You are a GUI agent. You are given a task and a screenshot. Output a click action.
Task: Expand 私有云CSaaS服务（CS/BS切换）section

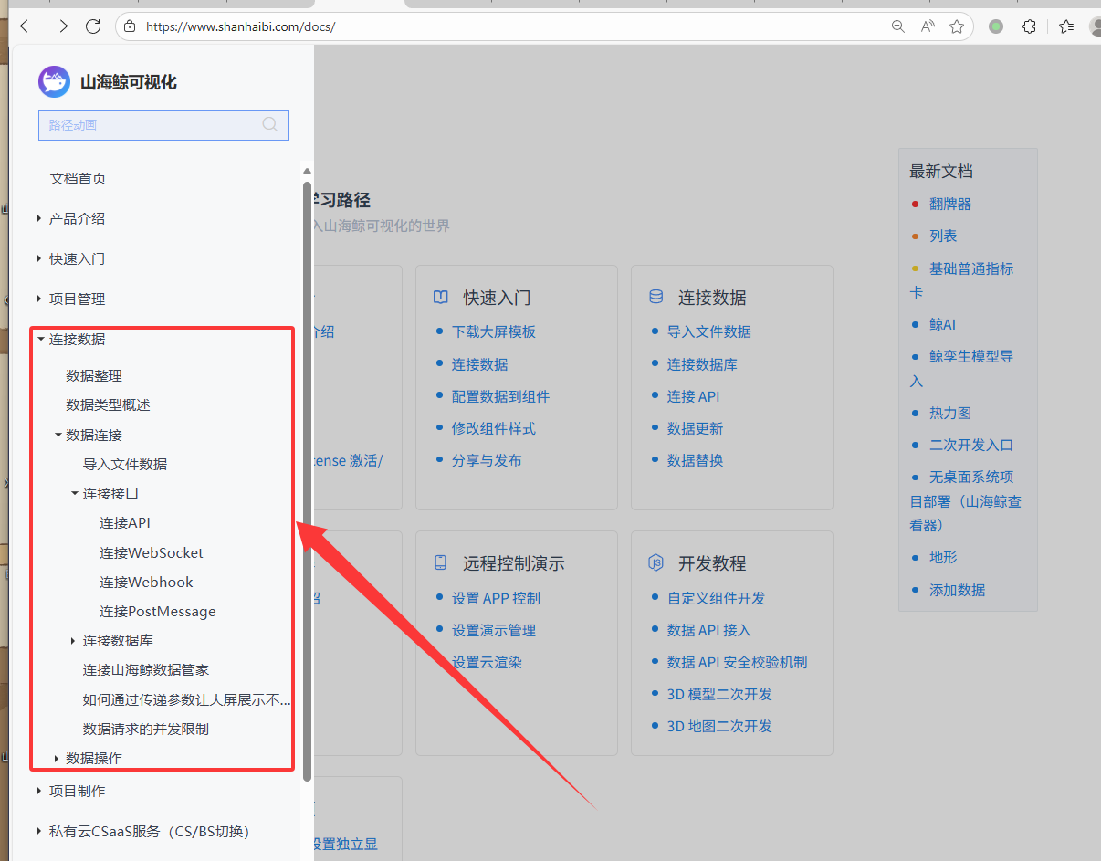[39, 831]
